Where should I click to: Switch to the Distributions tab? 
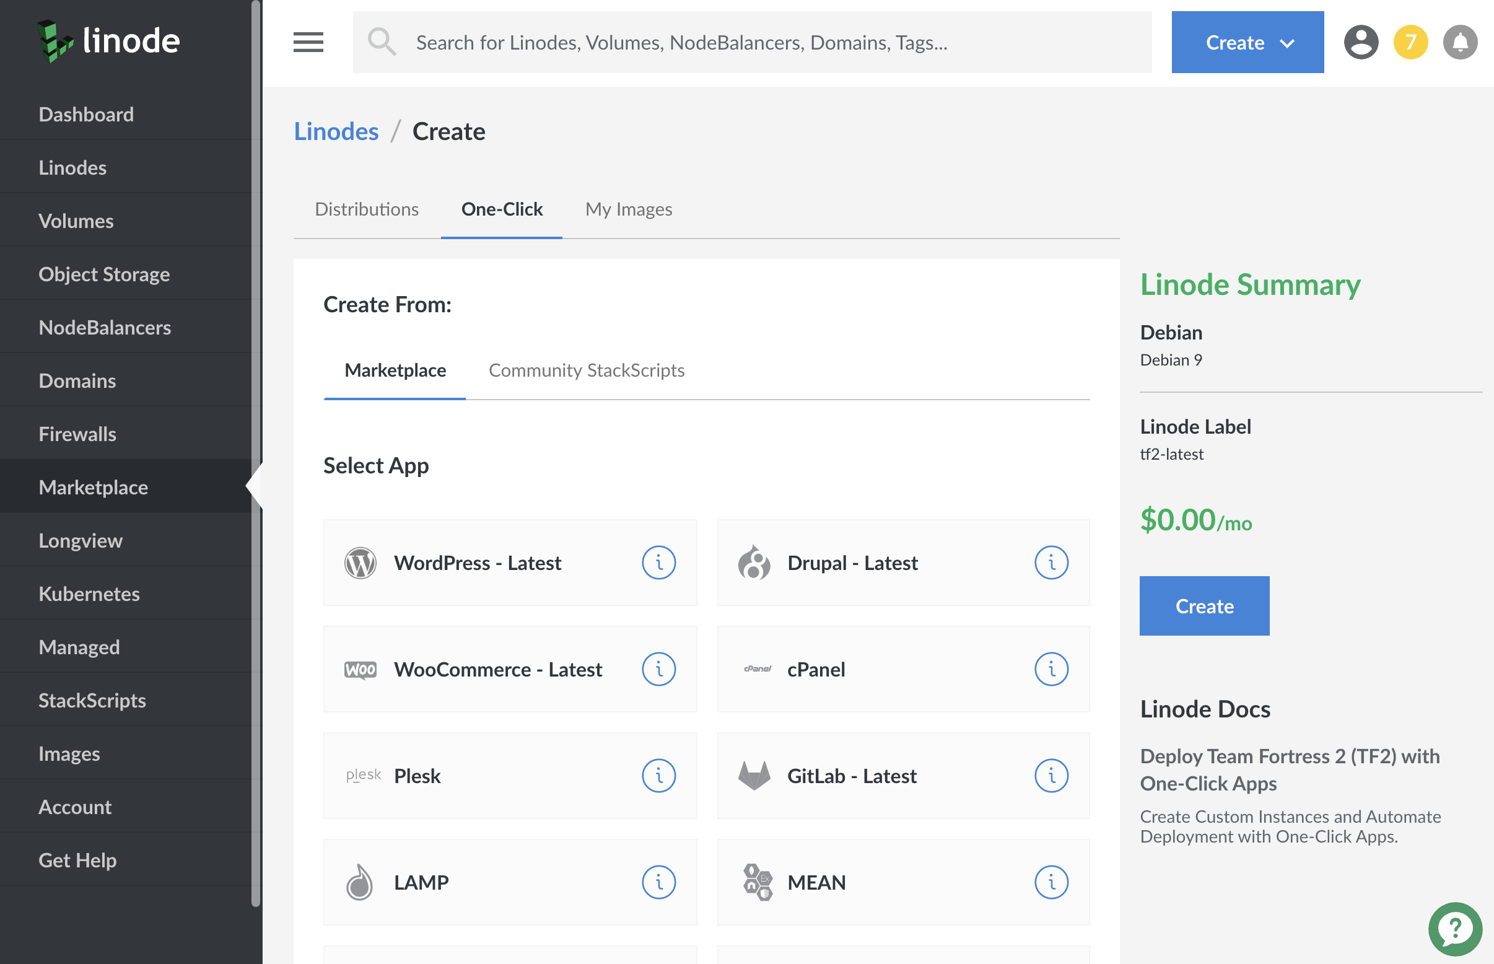[366, 209]
